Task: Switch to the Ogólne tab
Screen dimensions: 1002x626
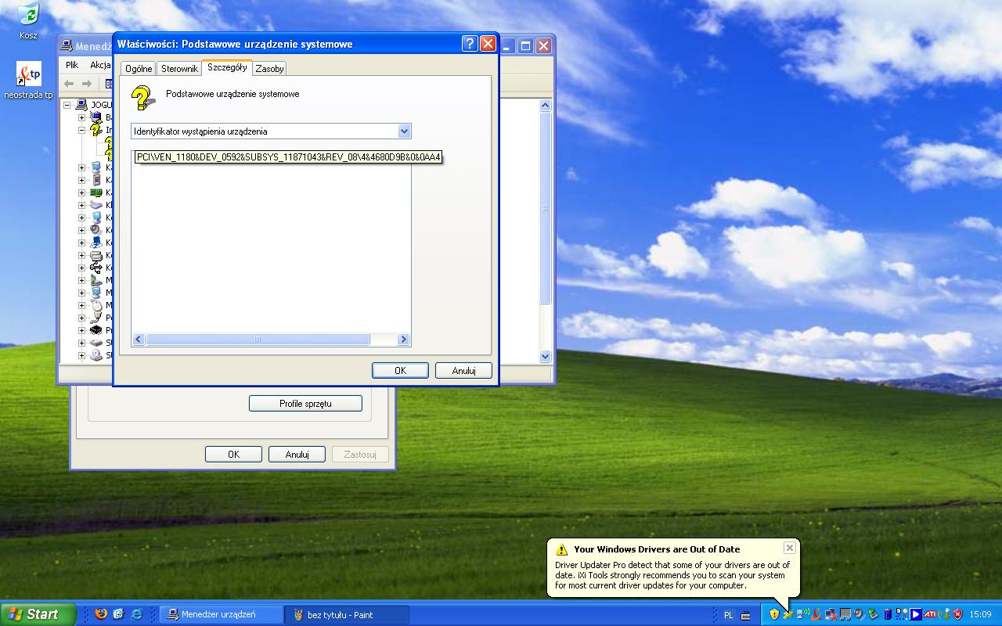Action: 139,69
